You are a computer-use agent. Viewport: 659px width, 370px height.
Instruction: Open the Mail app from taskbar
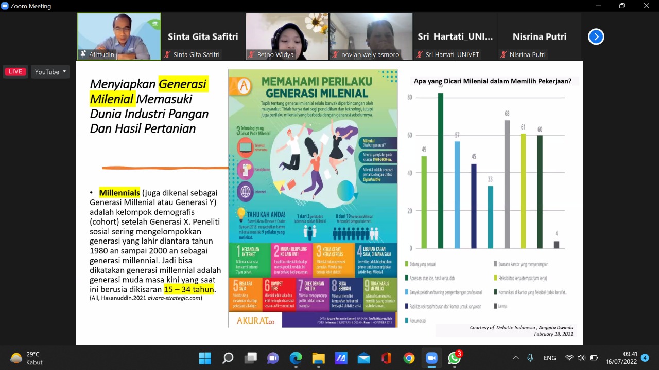[363, 358]
